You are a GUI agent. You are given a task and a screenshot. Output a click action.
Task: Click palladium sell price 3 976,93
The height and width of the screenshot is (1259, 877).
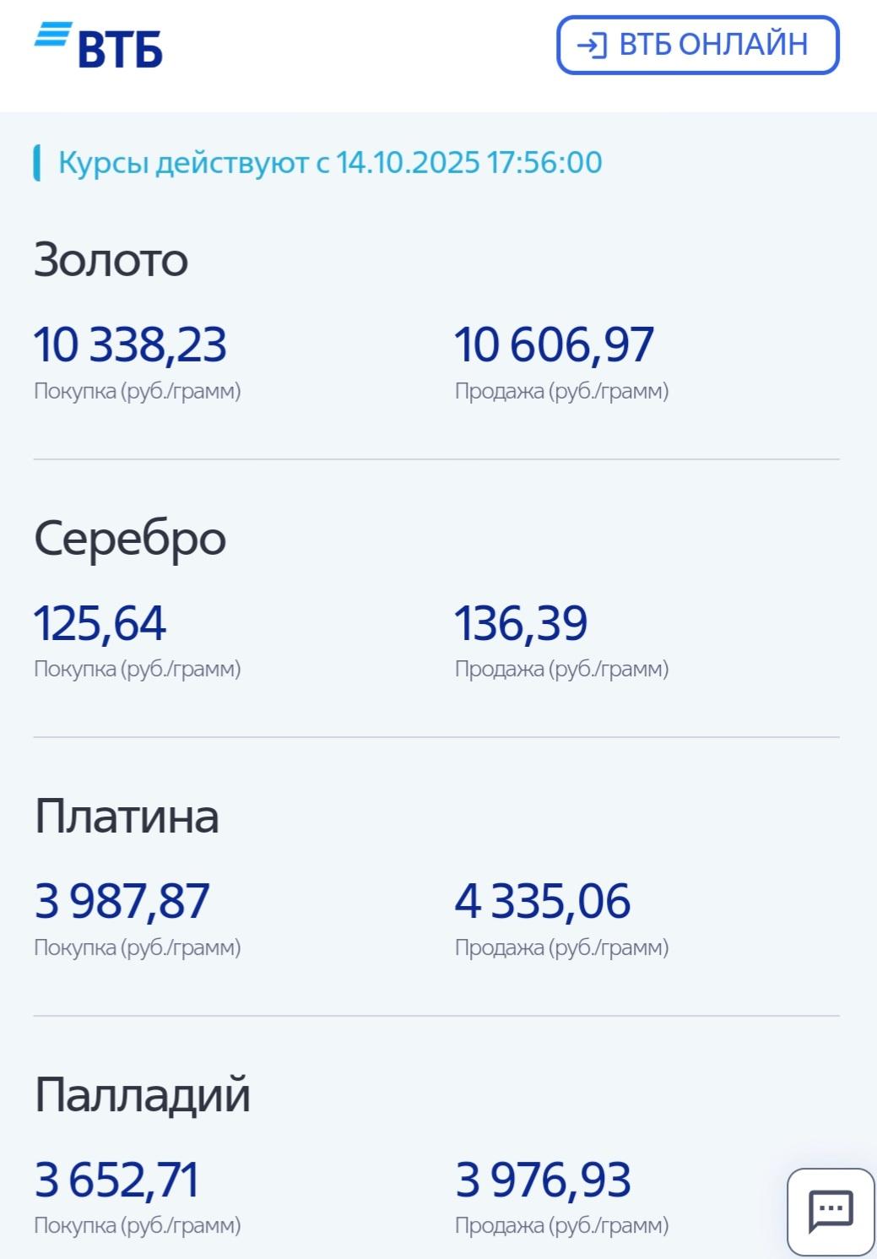tap(543, 1180)
